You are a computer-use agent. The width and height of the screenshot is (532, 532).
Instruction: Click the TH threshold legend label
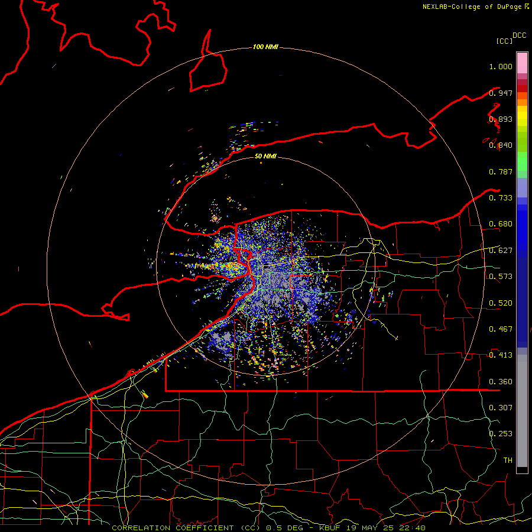coord(508,460)
